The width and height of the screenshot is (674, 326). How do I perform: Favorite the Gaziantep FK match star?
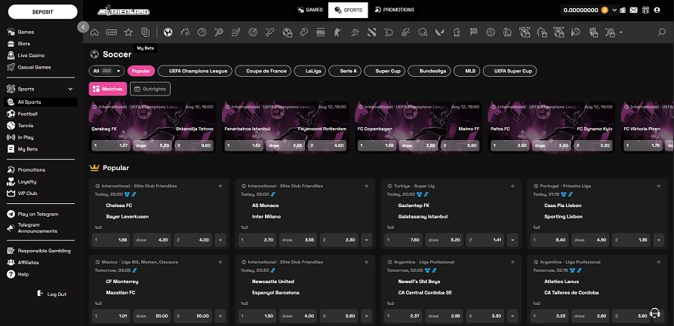(512, 186)
